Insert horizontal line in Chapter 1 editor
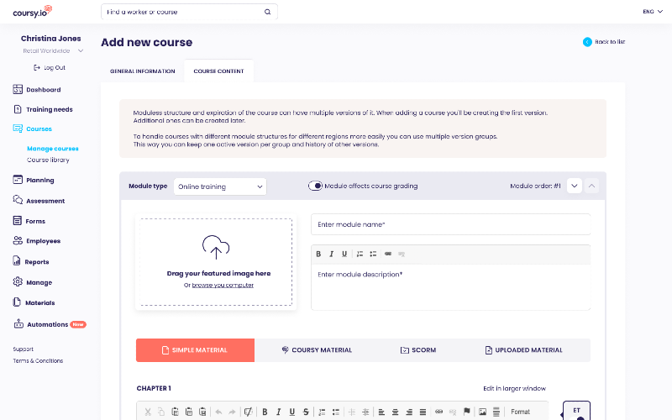672x420 pixels. (496, 412)
